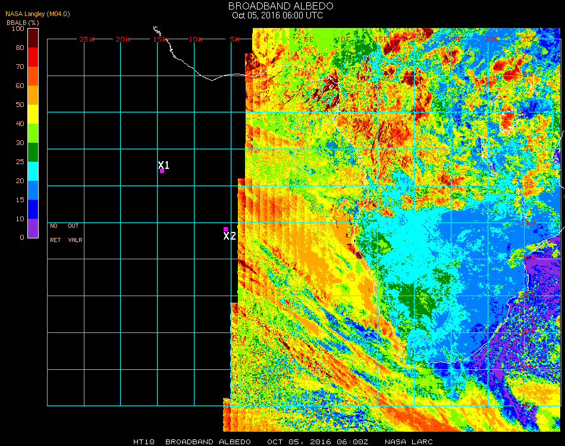Click the date 'Oct 05, 2016 06:00 UTC'
This screenshot has height=446, width=565.
(x=277, y=15)
